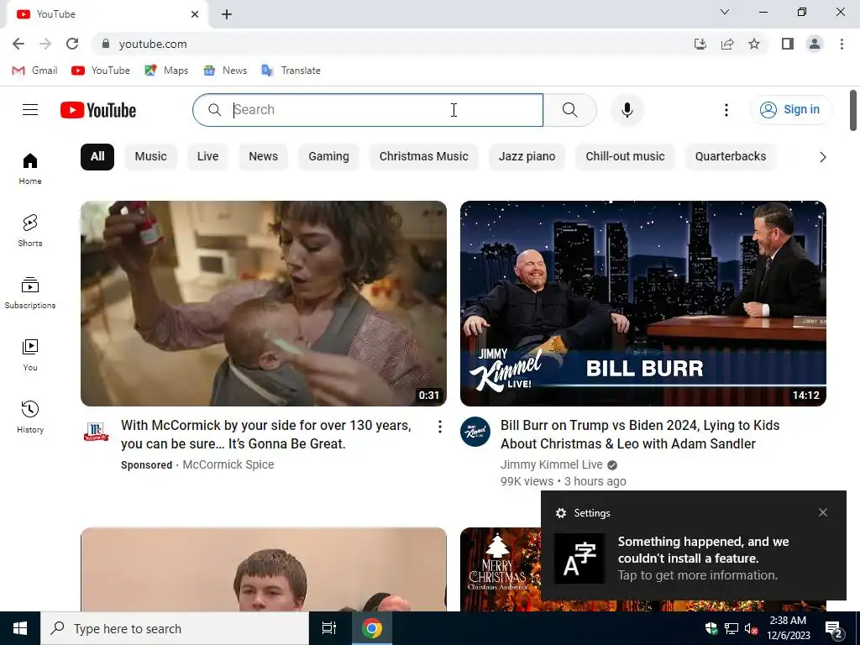Go back with browser back arrow
The image size is (860, 645).
(18, 44)
